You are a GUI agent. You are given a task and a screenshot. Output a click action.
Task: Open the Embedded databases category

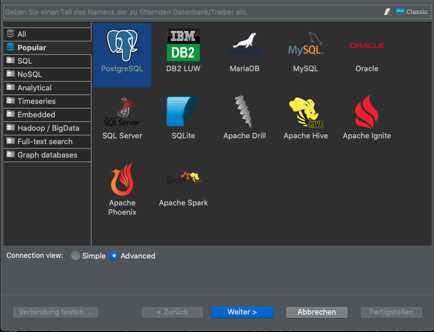[47, 114]
